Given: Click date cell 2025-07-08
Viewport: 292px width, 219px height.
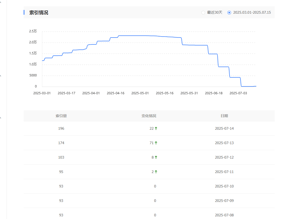Looking at the screenshot, I should click(x=224, y=215).
